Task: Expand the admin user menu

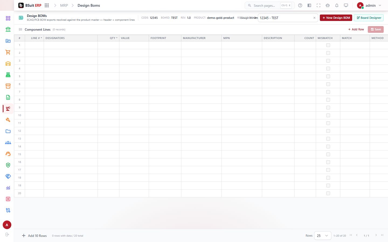Action: click(369, 5)
